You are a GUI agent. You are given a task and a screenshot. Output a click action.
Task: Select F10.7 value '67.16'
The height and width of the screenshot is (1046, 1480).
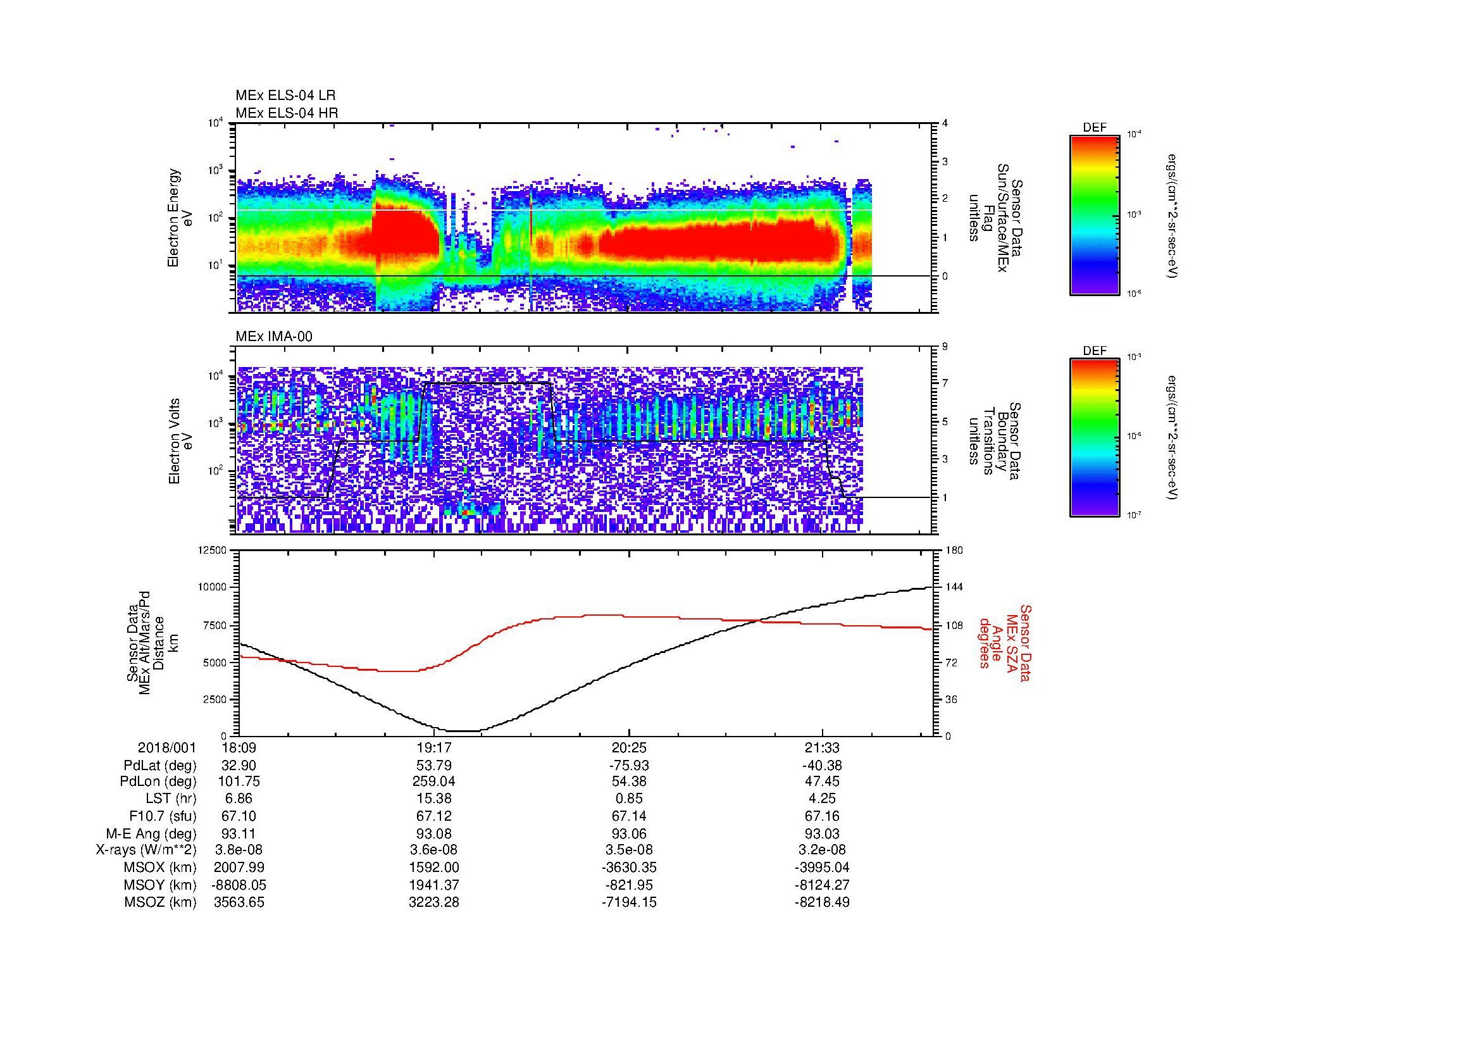(x=823, y=816)
